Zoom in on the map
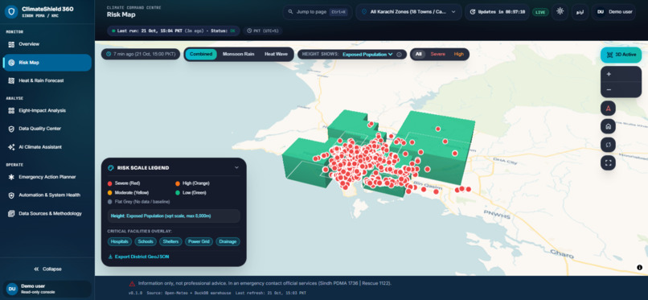The height and width of the screenshot is (300, 648). pos(609,74)
